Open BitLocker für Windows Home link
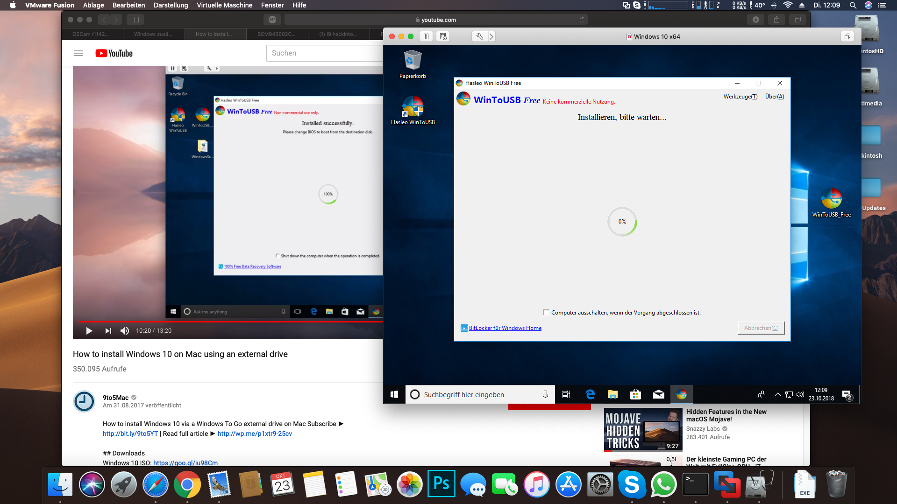Screen dimensions: 897x504 505,328
